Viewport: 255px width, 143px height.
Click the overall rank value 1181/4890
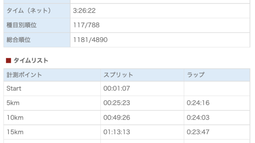pyautogui.click(x=90, y=40)
